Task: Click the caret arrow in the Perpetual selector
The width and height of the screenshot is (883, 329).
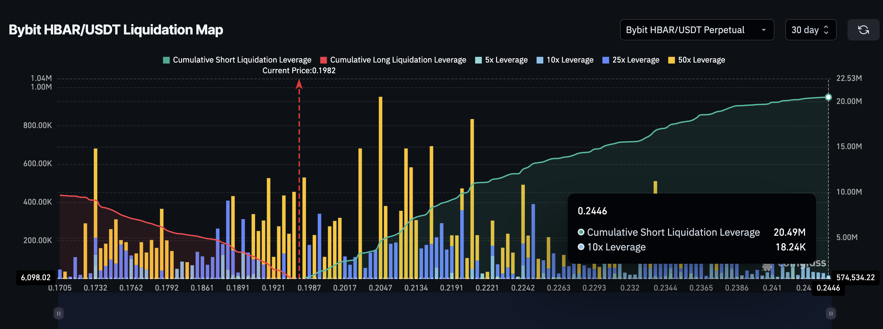Action: click(764, 30)
